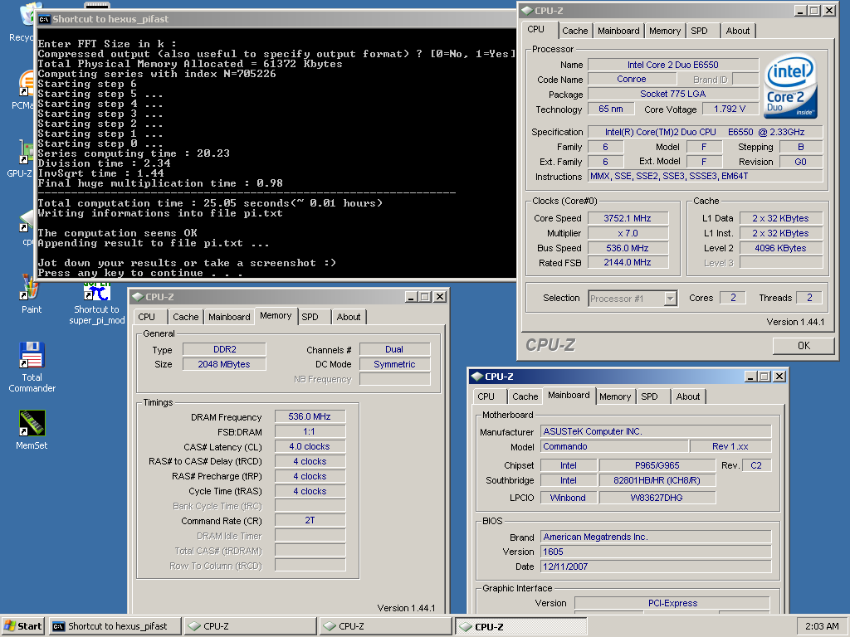Click Total computation time line in console
Image resolution: width=850 pixels, height=637 pixels.
click(x=210, y=203)
